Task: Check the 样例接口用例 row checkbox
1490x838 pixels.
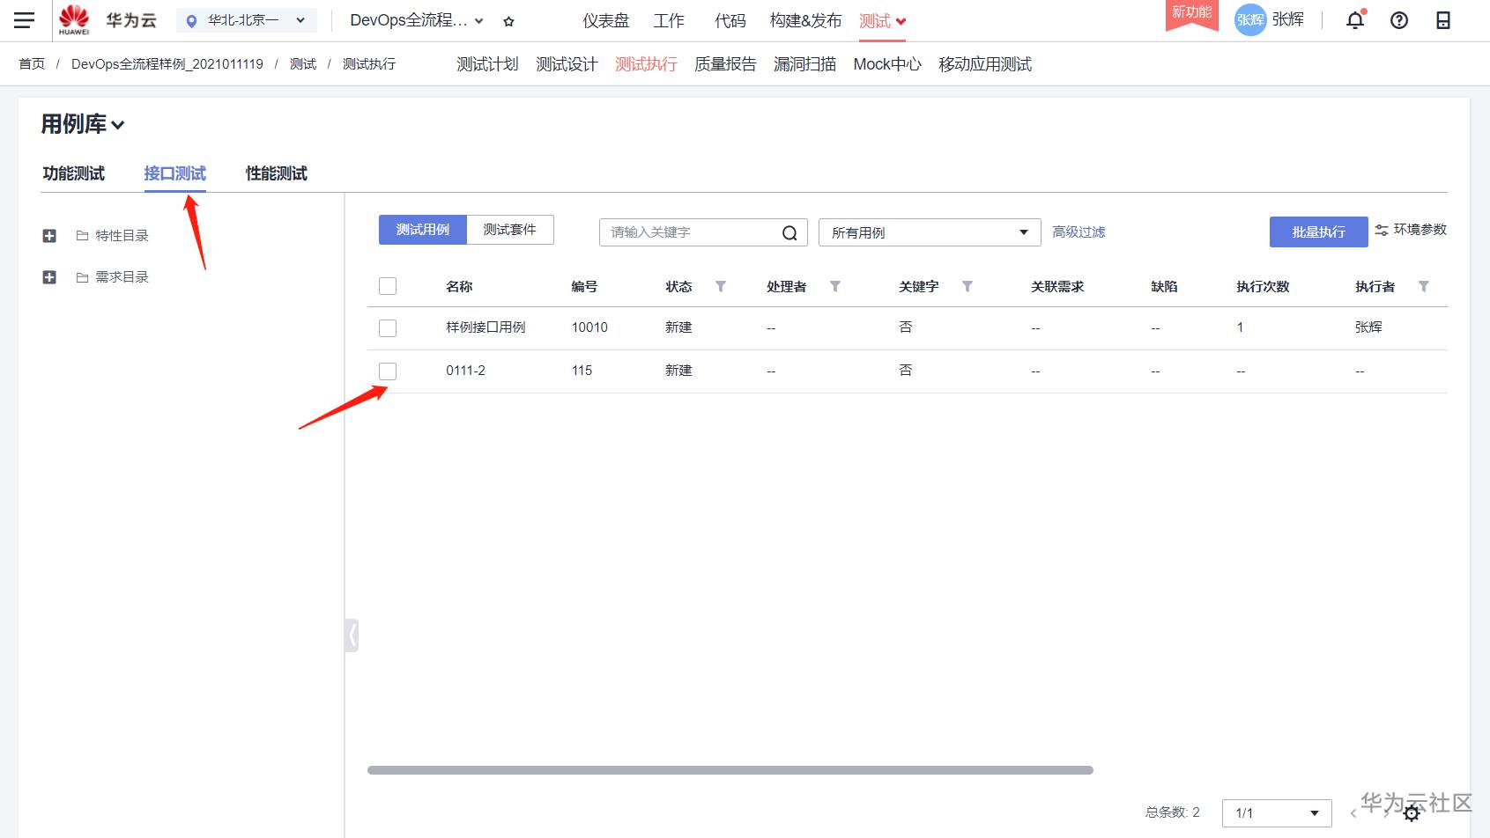Action: pos(388,328)
